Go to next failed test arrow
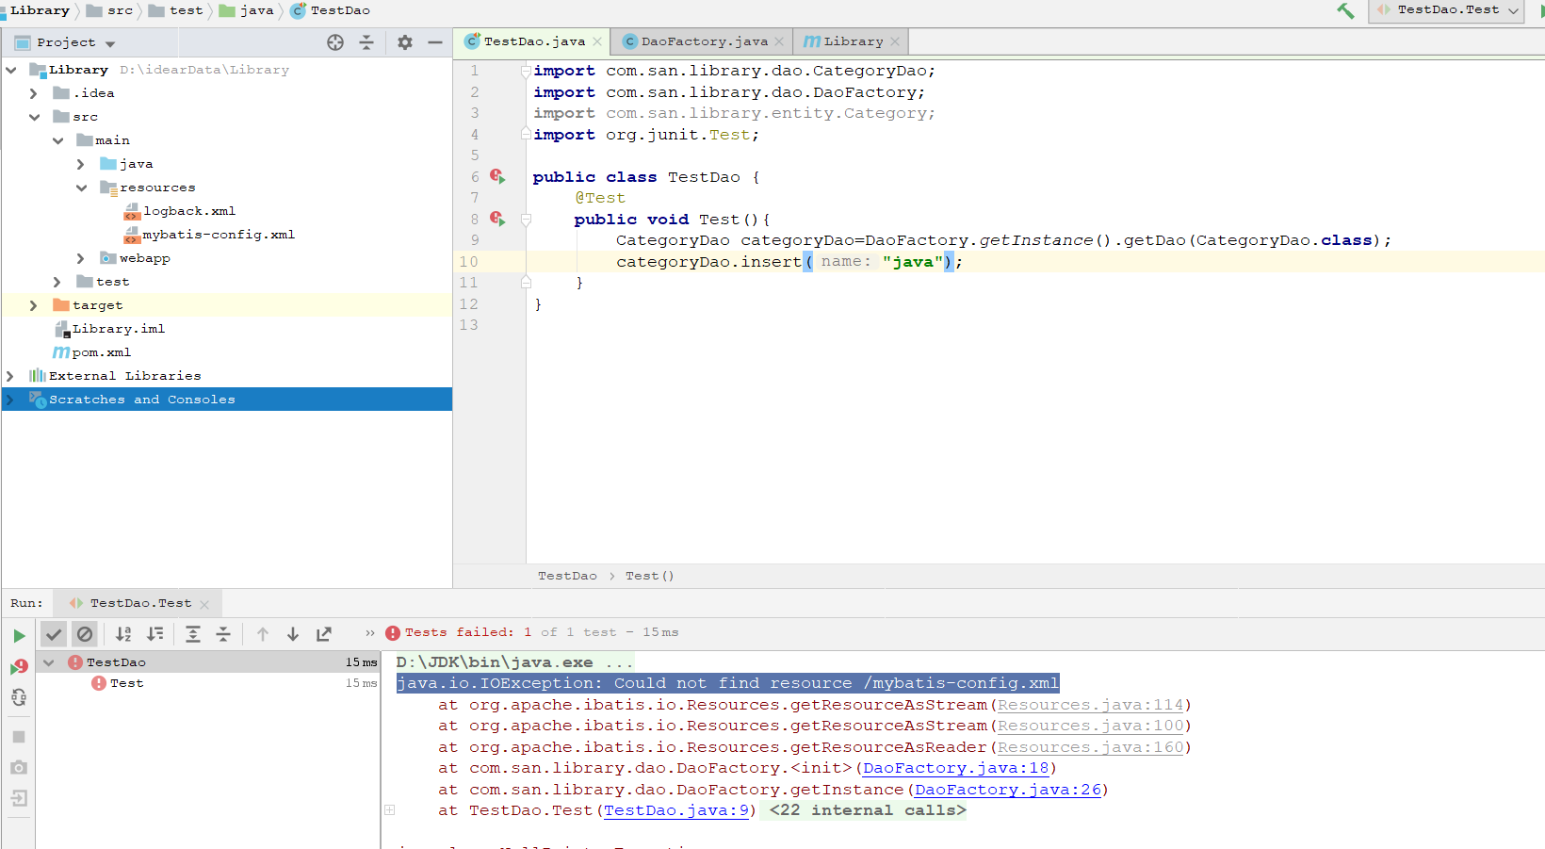This screenshot has width=1545, height=849. [293, 634]
